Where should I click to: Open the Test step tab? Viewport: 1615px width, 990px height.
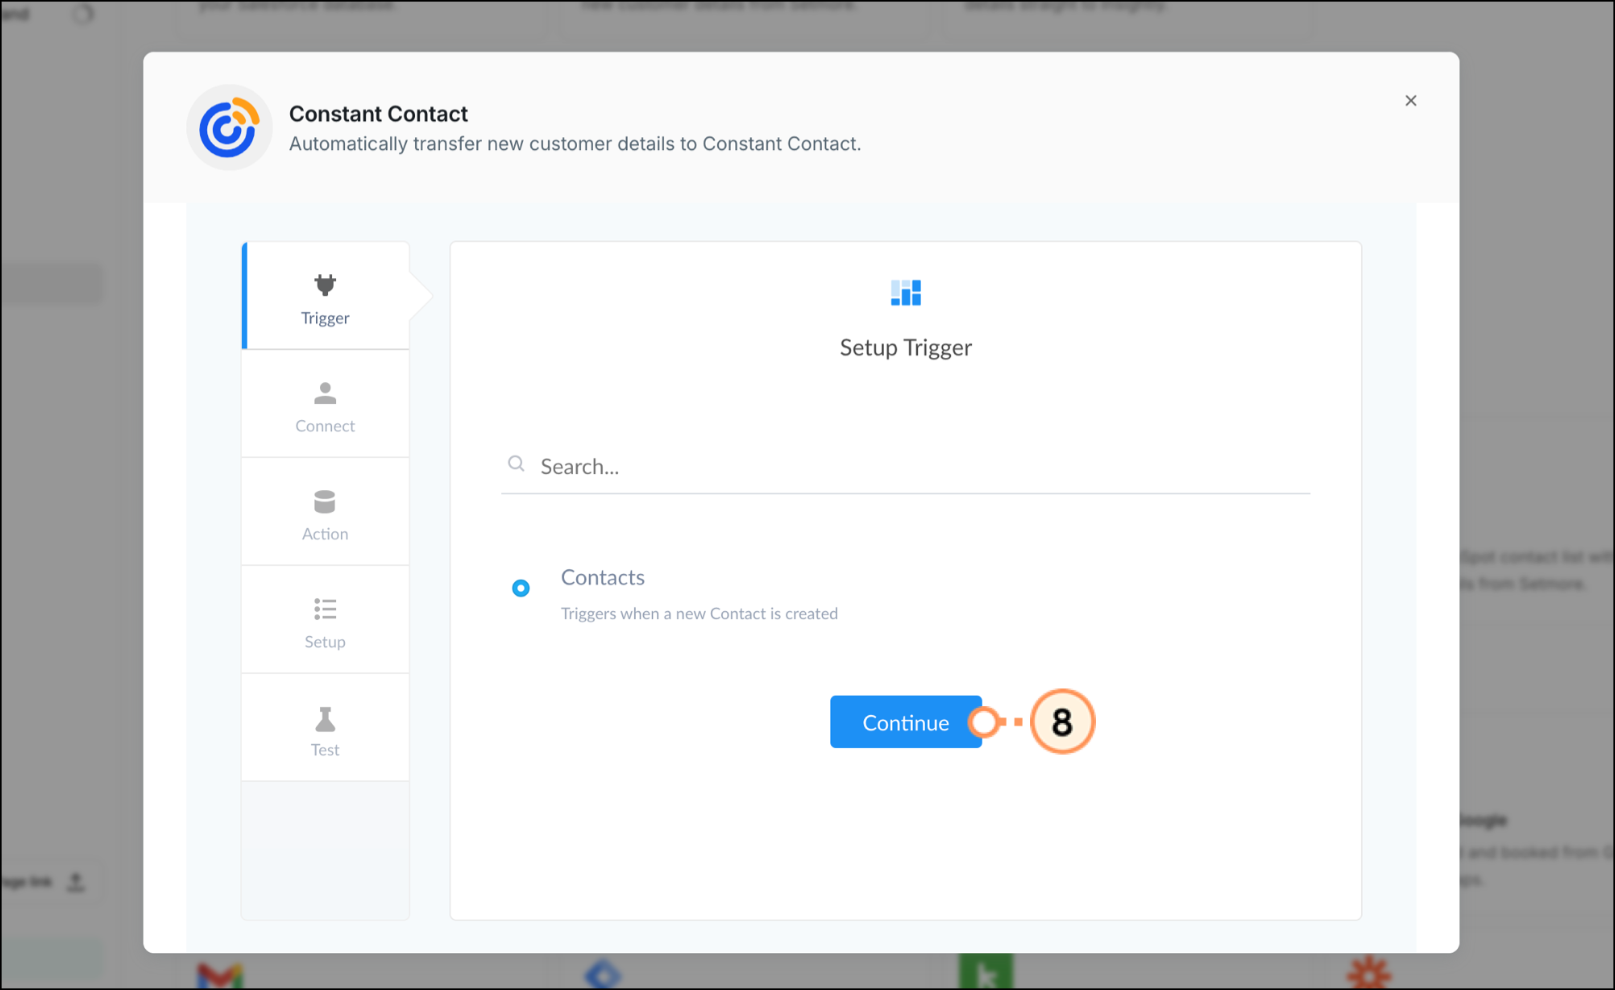[326, 728]
